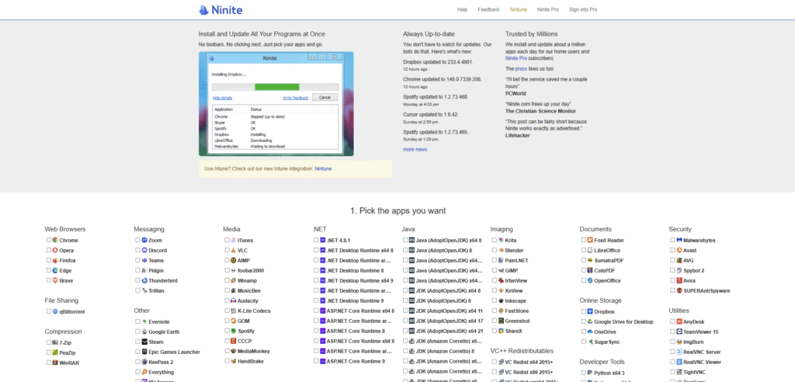Tick the OneDrive checkbox

[x=584, y=332]
